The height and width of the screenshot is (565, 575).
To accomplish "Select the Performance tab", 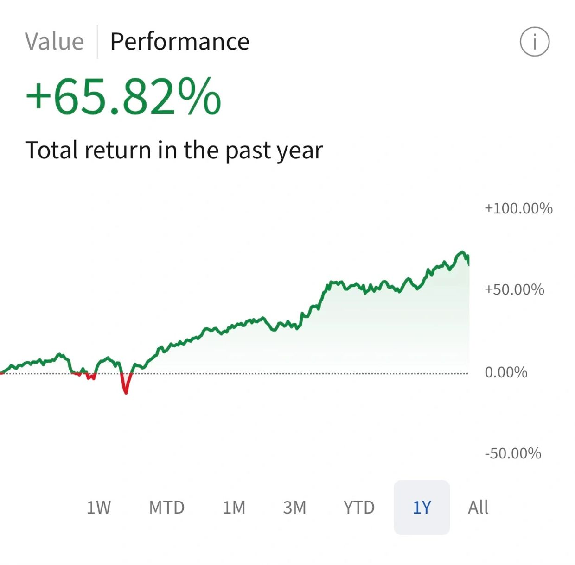I will click(x=179, y=42).
